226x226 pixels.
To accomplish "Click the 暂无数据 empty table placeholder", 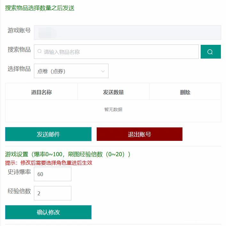I will [x=113, y=109].
